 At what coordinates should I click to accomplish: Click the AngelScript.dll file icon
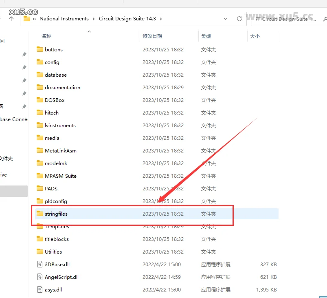pyautogui.click(x=40, y=277)
